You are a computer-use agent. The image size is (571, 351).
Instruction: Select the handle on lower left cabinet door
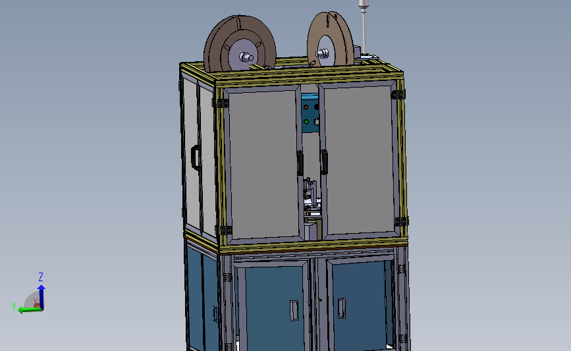click(x=294, y=311)
